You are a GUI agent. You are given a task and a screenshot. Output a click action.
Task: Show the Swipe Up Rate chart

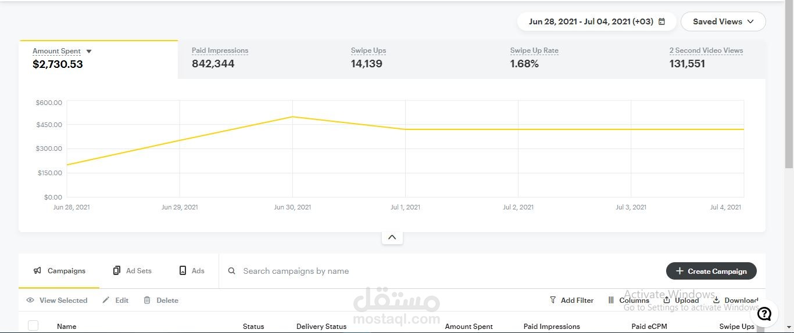pos(575,59)
